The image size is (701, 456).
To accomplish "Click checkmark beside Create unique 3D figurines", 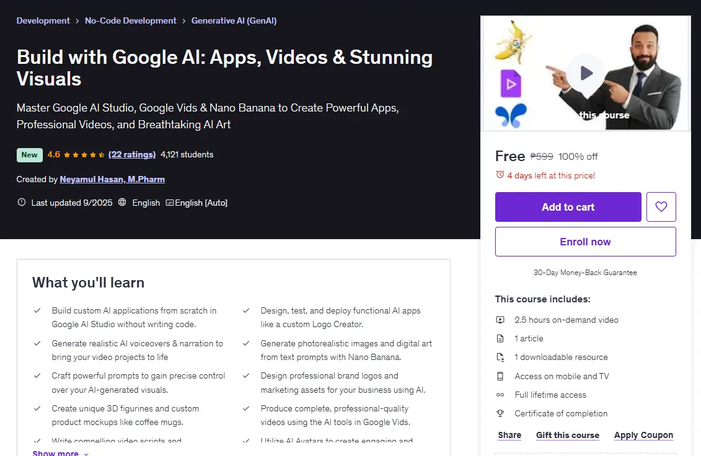I will [x=38, y=408].
